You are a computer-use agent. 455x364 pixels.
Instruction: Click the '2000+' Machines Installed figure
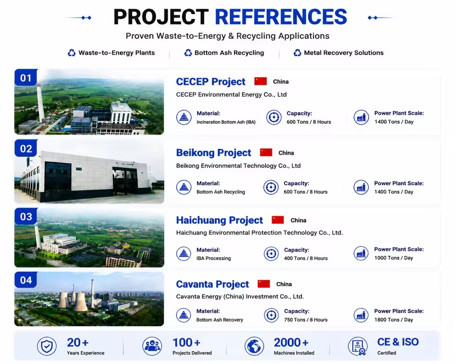coord(291,343)
